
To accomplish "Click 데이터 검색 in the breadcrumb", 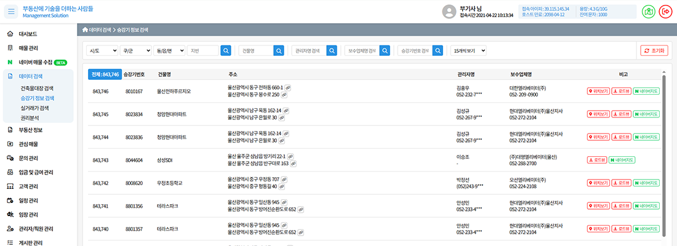I will point(100,30).
